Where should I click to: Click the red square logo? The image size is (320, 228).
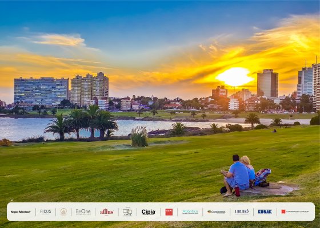169,212
